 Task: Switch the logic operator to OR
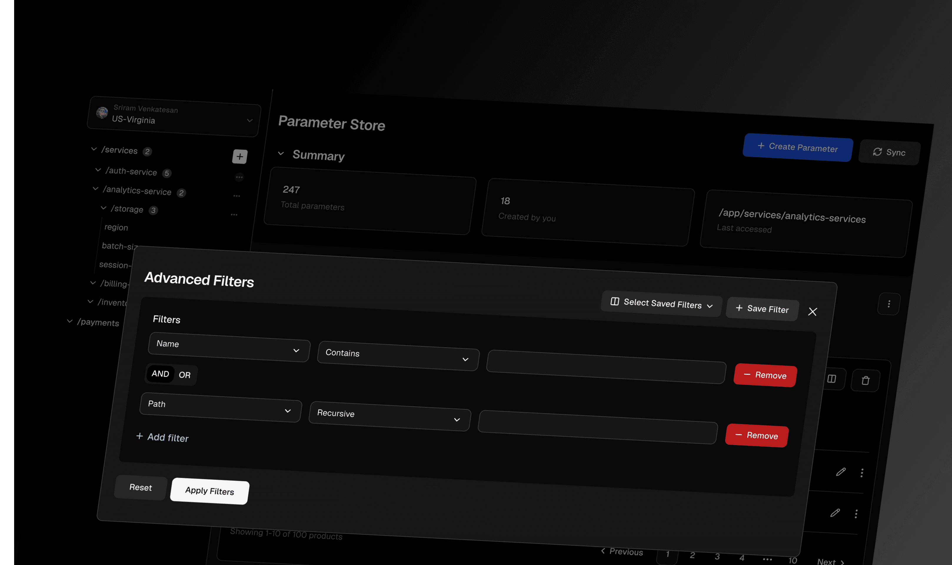[x=184, y=375]
